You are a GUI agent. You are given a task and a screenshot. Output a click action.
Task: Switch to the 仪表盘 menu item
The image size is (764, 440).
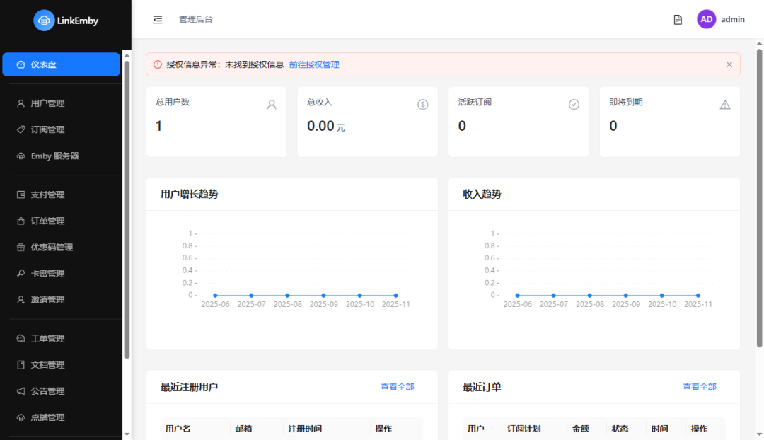tap(61, 64)
